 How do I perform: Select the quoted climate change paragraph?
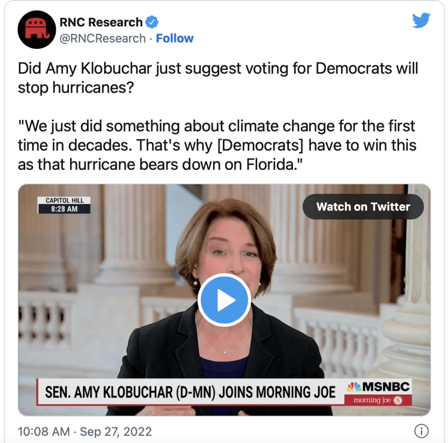click(217, 145)
